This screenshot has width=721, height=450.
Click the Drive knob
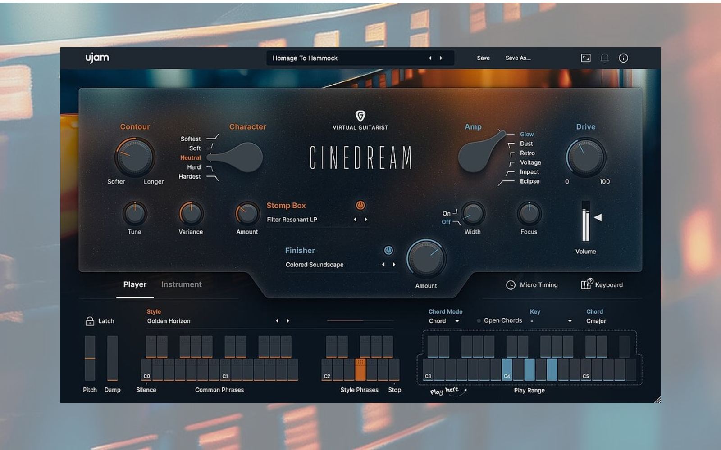coord(586,157)
